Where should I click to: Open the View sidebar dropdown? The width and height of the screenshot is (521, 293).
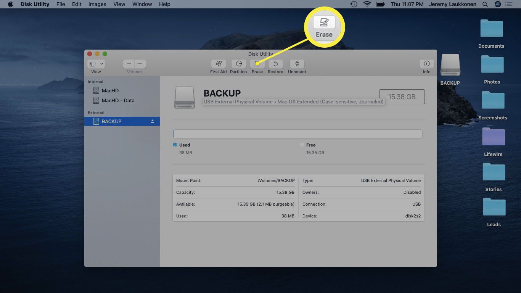pos(96,64)
